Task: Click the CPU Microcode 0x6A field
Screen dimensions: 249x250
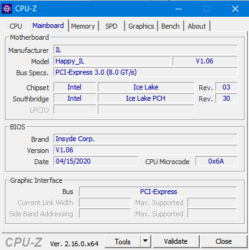Action: tap(217, 161)
